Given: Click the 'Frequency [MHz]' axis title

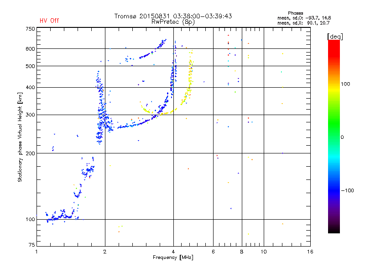Looking at the screenshot, I should pyautogui.click(x=173, y=258).
